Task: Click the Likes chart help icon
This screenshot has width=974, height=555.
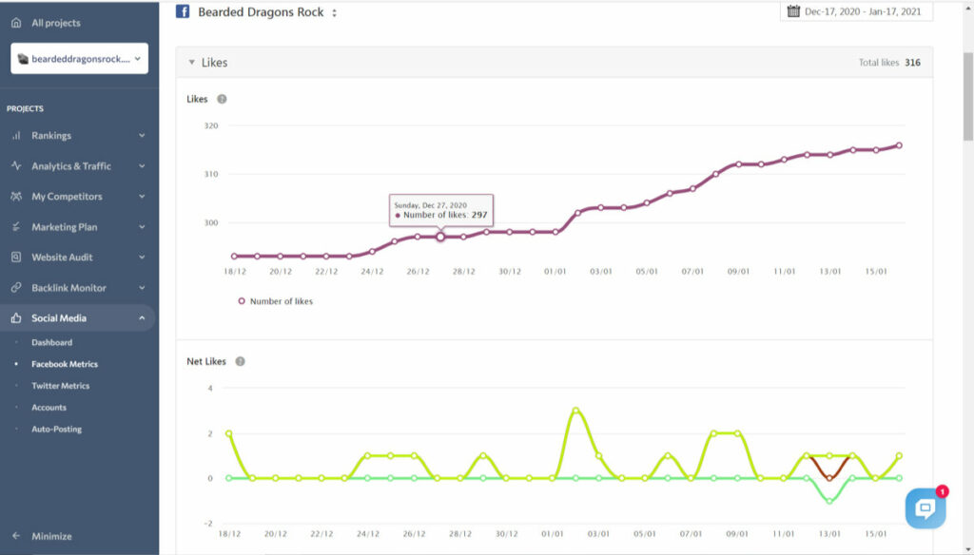Action: click(222, 99)
